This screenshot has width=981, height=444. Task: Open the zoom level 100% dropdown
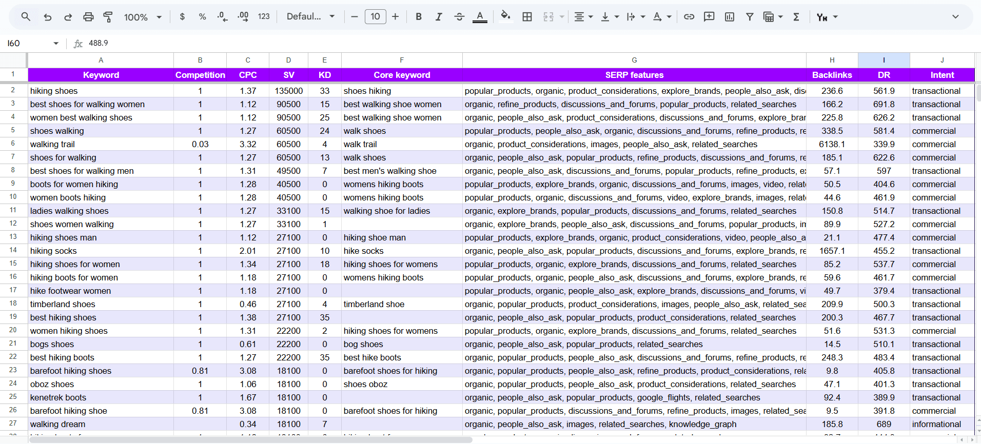(143, 17)
